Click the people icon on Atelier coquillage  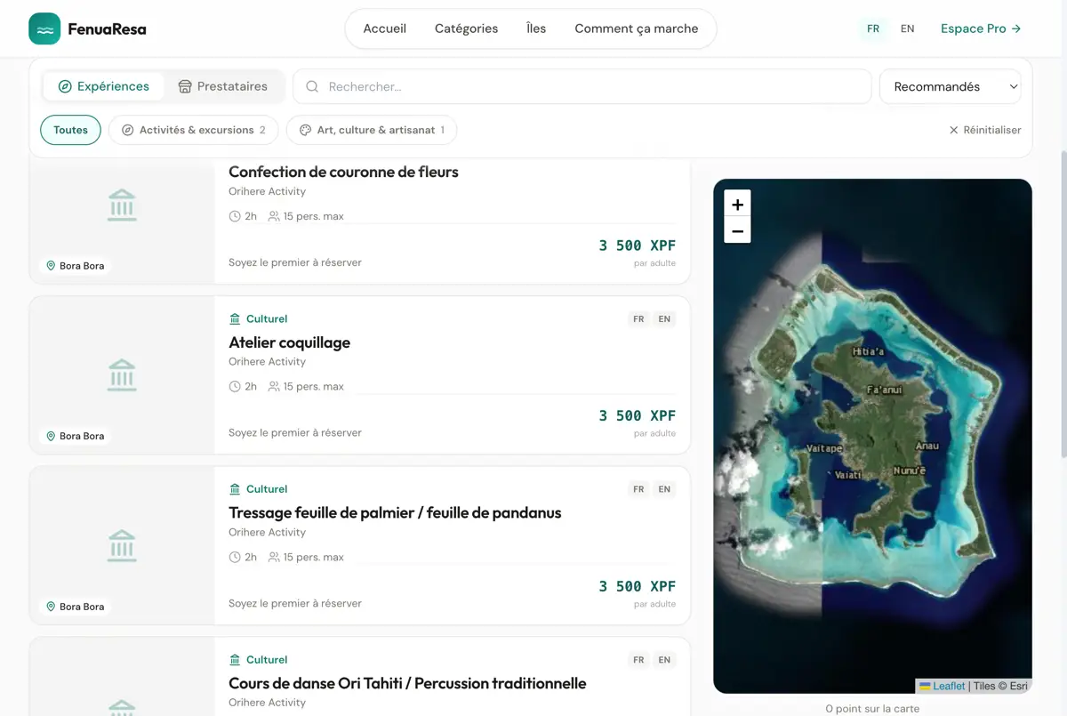click(x=274, y=387)
